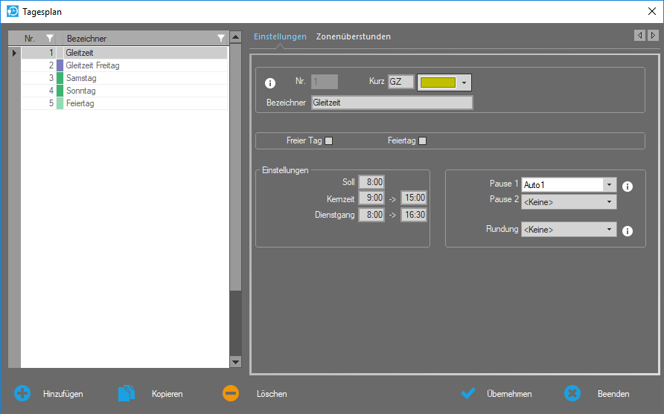The image size is (664, 414).
Task: Click the Hinzufügen plus icon
Action: [23, 394]
